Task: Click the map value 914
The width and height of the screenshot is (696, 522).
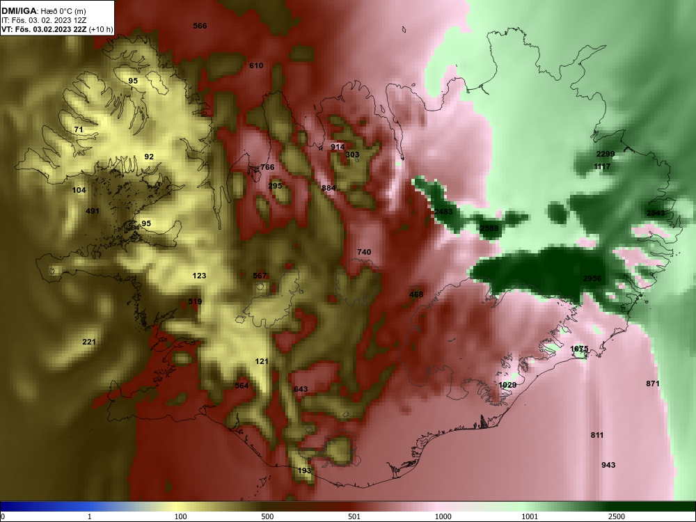Action: point(338,147)
